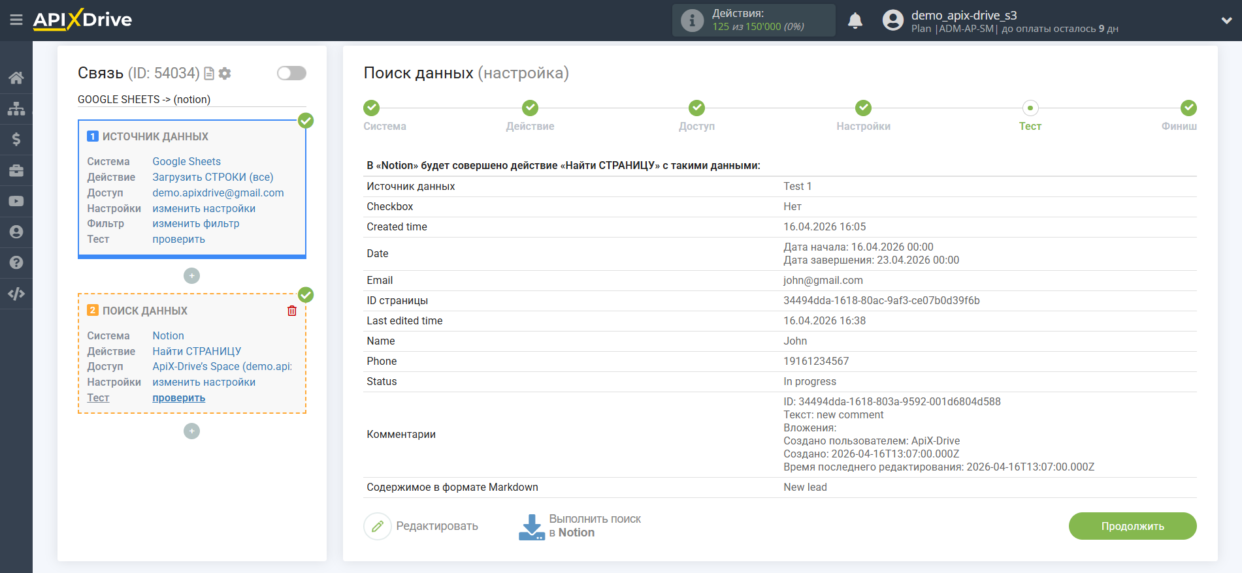Click 'проверить' in data search block

tap(178, 397)
